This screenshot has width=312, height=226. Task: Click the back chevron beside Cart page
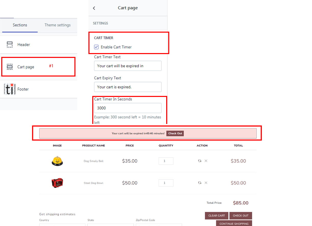[x=94, y=8]
